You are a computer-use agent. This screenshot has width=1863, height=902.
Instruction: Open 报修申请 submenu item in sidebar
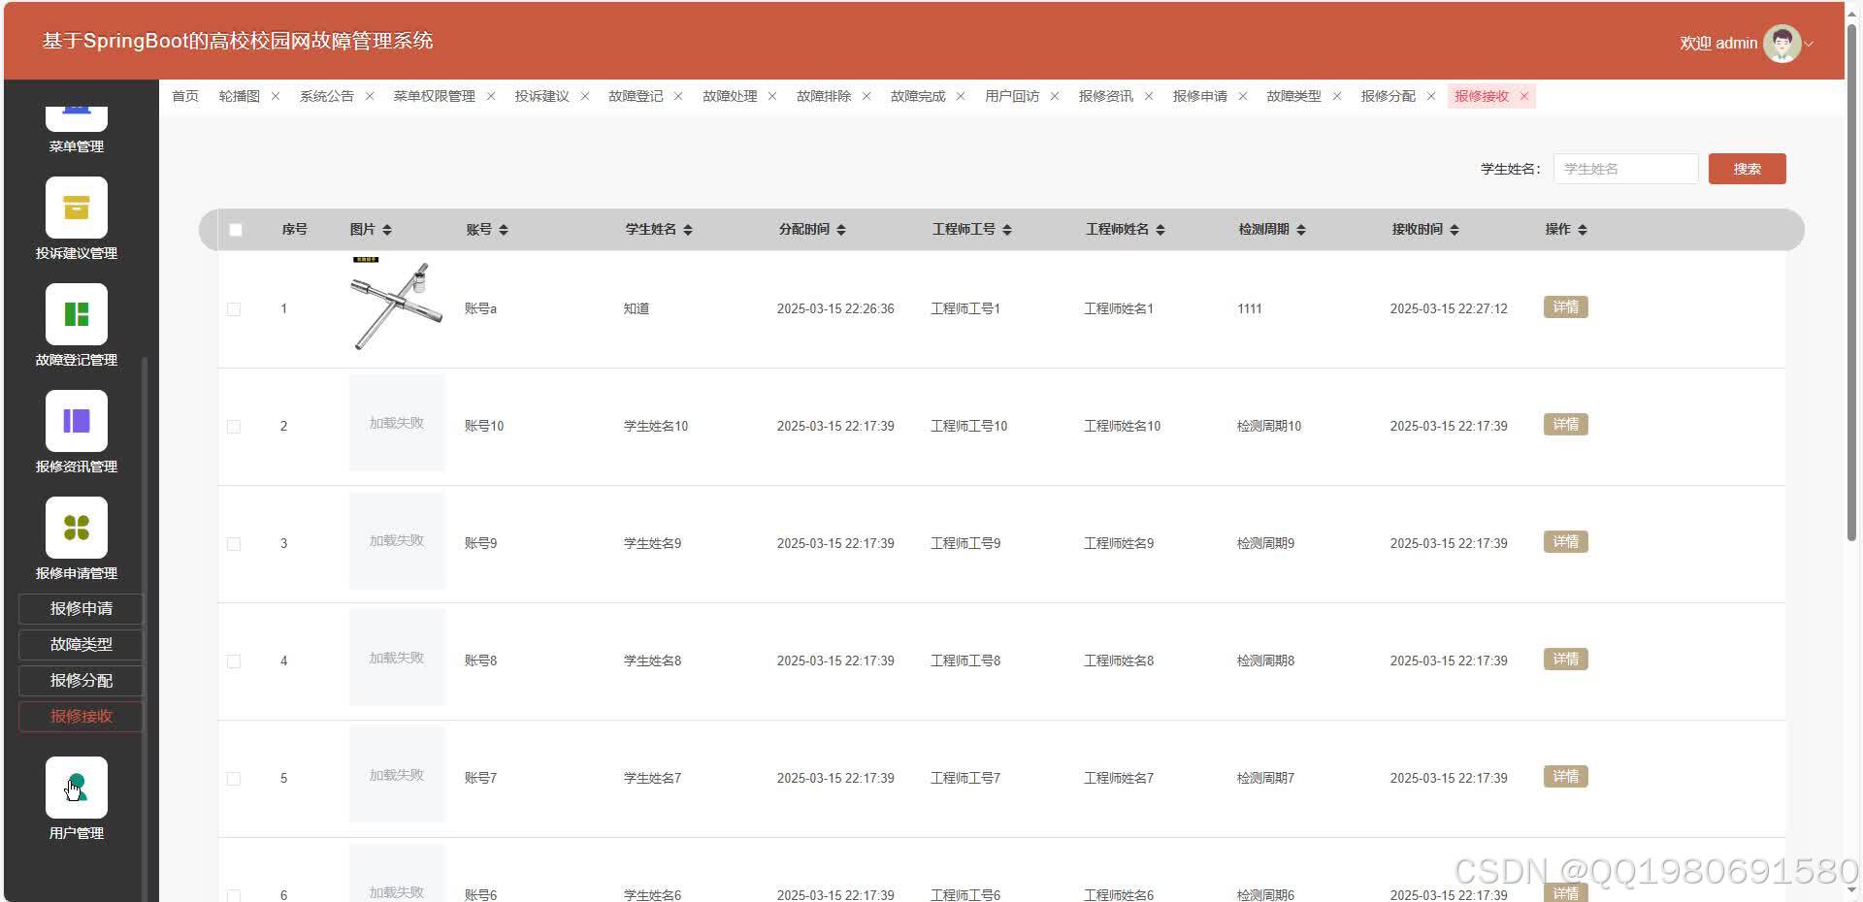tap(82, 609)
